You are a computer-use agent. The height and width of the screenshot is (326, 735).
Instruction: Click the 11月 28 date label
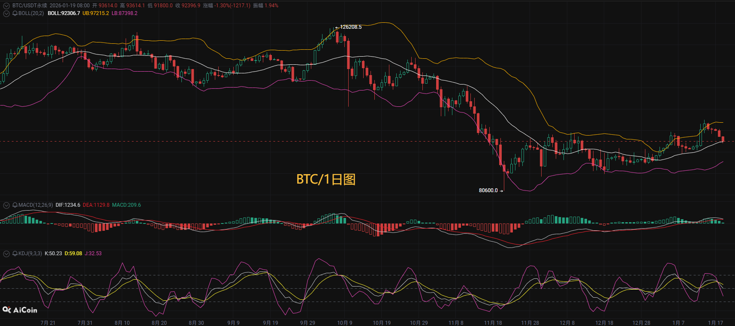point(530,323)
